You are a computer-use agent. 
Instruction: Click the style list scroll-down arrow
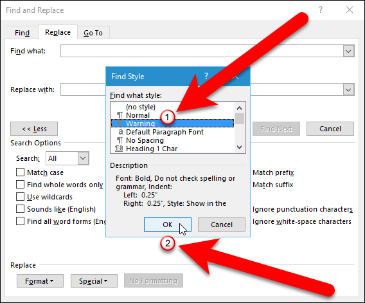click(239, 147)
